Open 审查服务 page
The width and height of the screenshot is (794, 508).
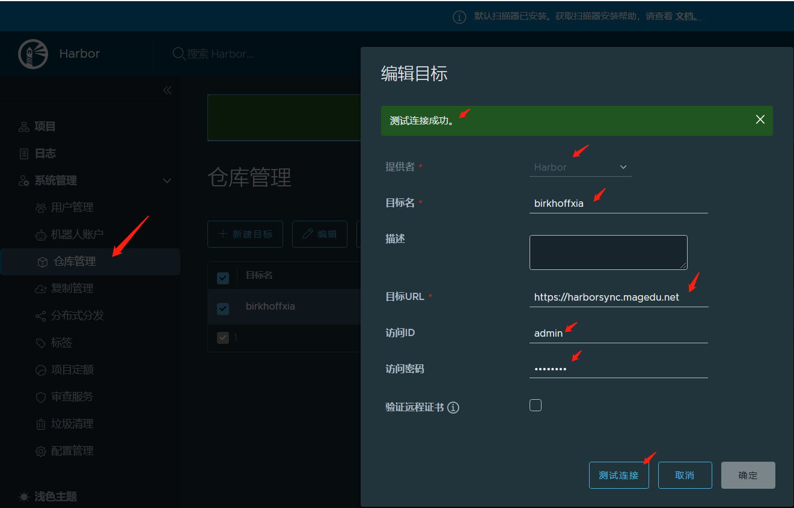pyautogui.click(x=72, y=397)
